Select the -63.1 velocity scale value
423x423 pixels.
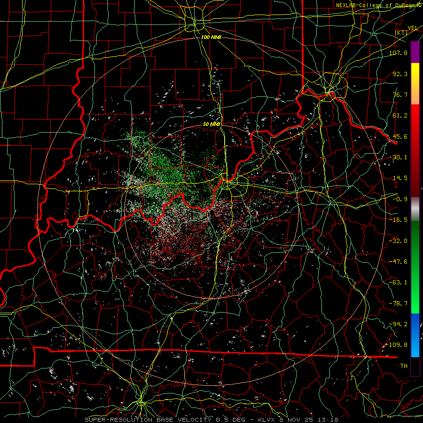398,282
